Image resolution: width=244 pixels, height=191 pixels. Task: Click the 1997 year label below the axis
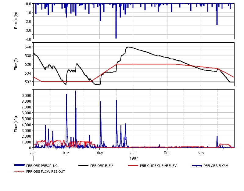point(133,158)
